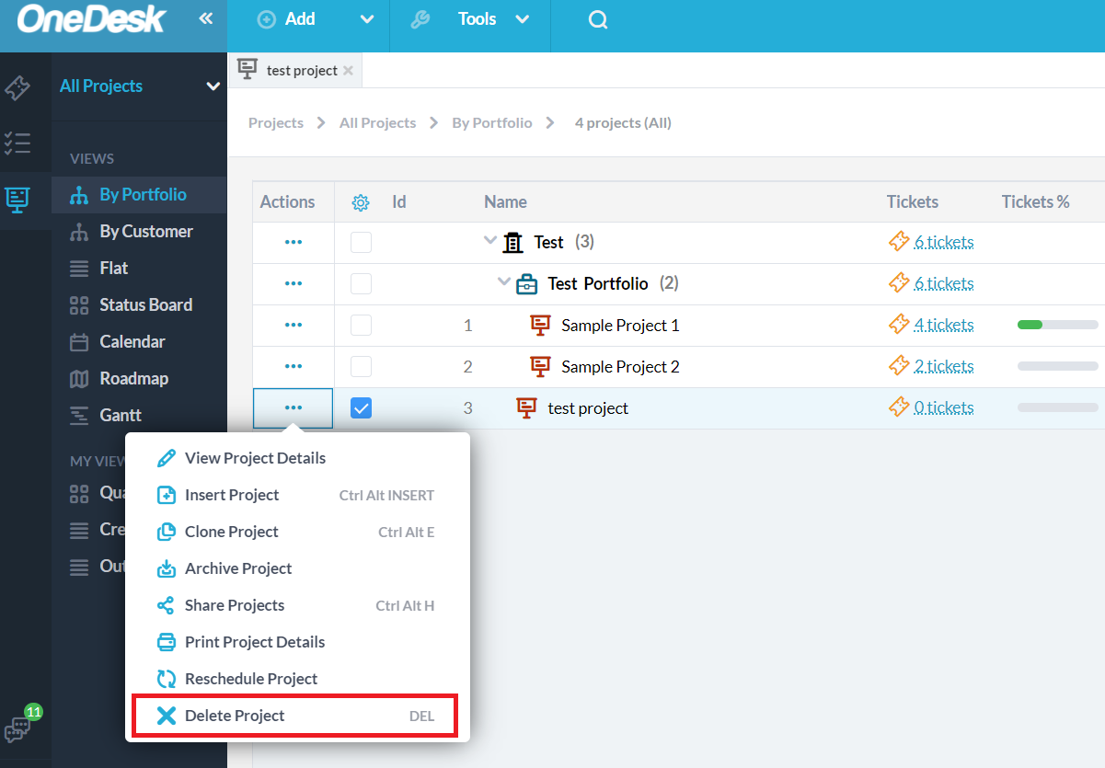1105x768 pixels.
Task: Sort by the Name column header
Action: pos(506,202)
